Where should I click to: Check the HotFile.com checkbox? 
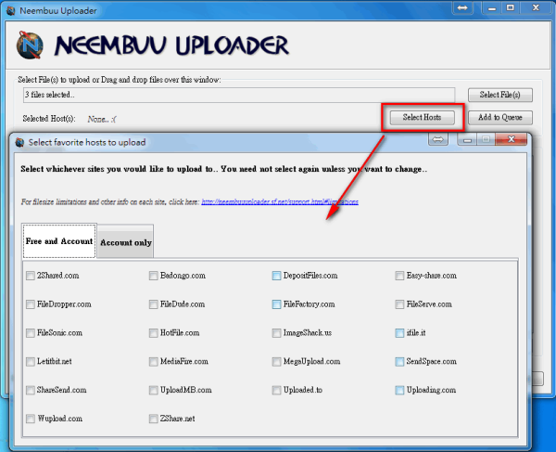point(154,332)
